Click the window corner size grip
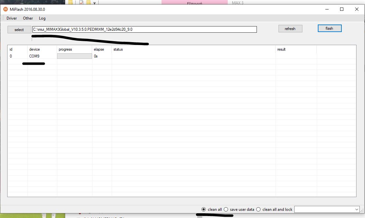This screenshot has width=365, height=218. tap(362, 210)
